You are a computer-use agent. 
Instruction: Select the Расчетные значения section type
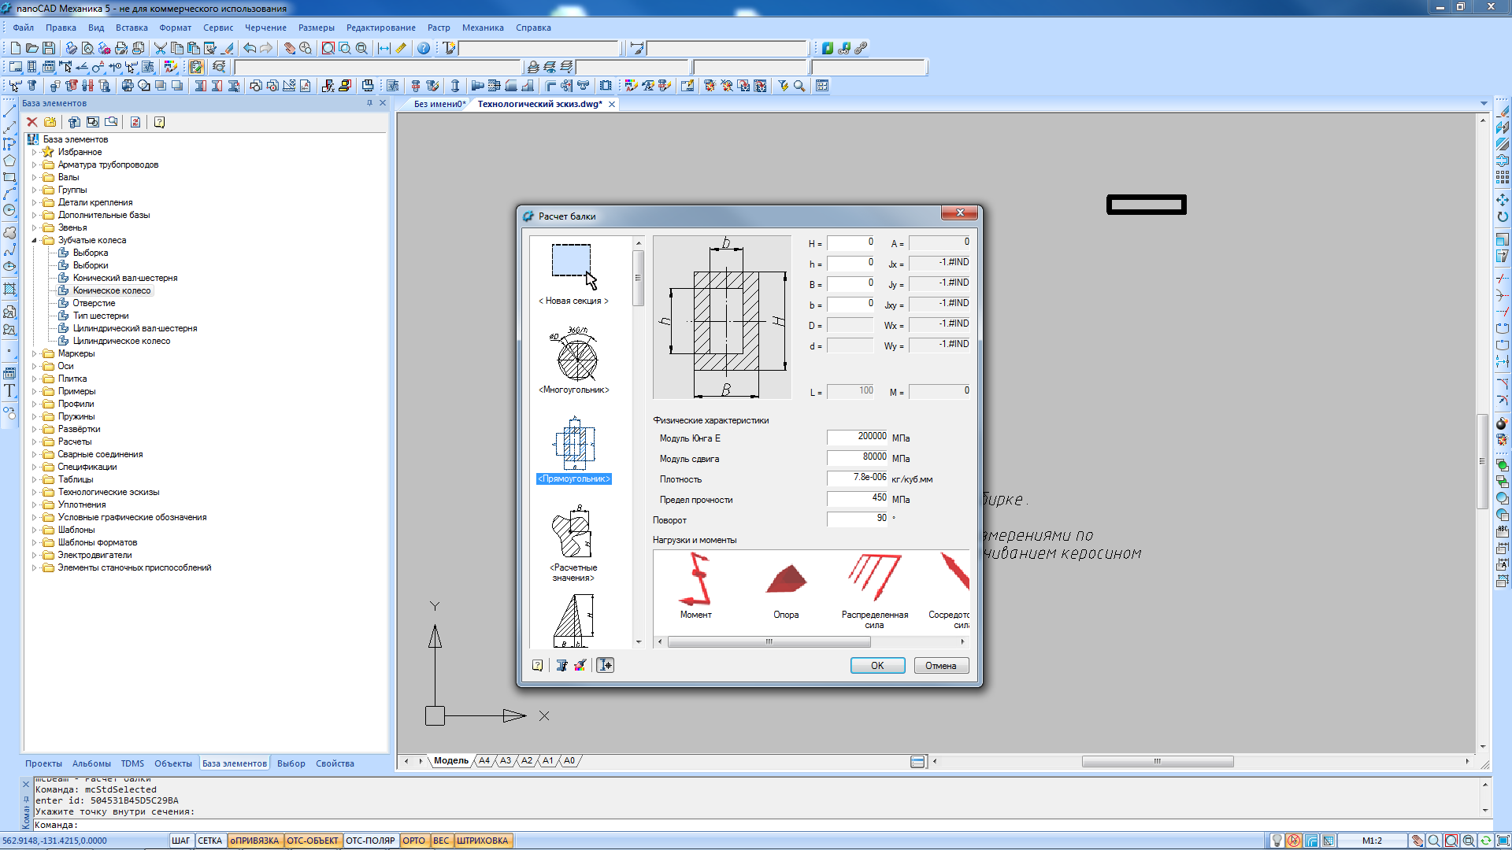[x=574, y=543]
